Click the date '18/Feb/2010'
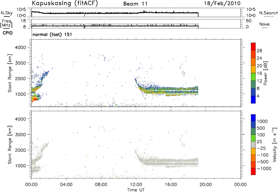 [222, 3]
